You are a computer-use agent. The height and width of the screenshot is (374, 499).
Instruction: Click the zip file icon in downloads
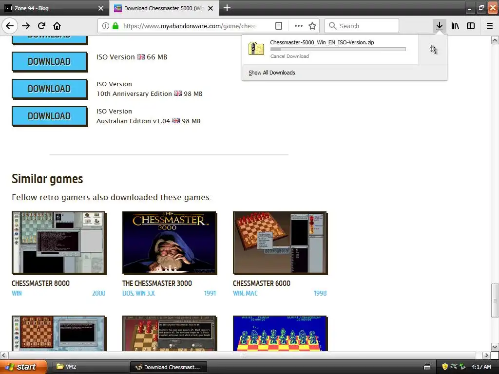pos(256,49)
